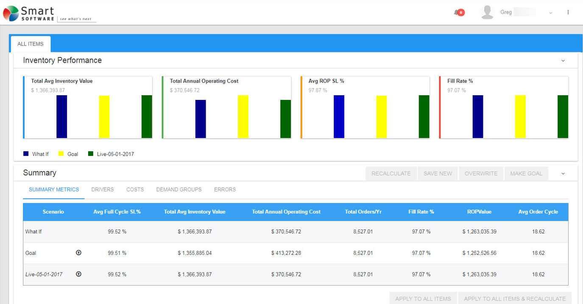
Task: Click the RECALCULATE button
Action: click(x=391, y=174)
